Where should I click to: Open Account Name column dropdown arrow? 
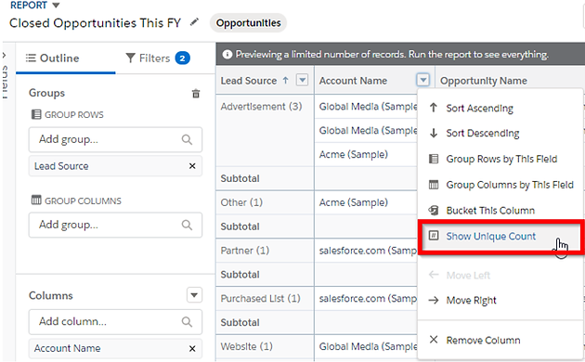click(422, 80)
